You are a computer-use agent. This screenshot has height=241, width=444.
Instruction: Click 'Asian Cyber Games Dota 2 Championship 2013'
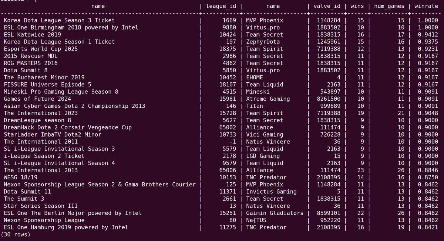[74, 106]
